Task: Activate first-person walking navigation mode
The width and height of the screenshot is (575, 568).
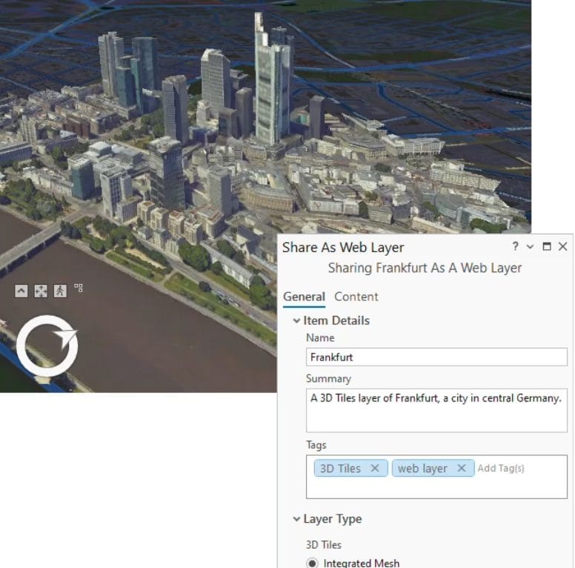Action: 60,291
